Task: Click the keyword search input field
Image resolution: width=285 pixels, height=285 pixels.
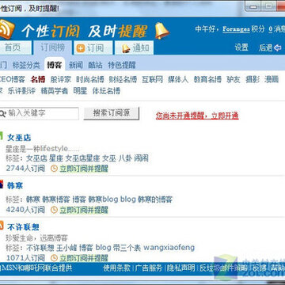Action: [39, 114]
